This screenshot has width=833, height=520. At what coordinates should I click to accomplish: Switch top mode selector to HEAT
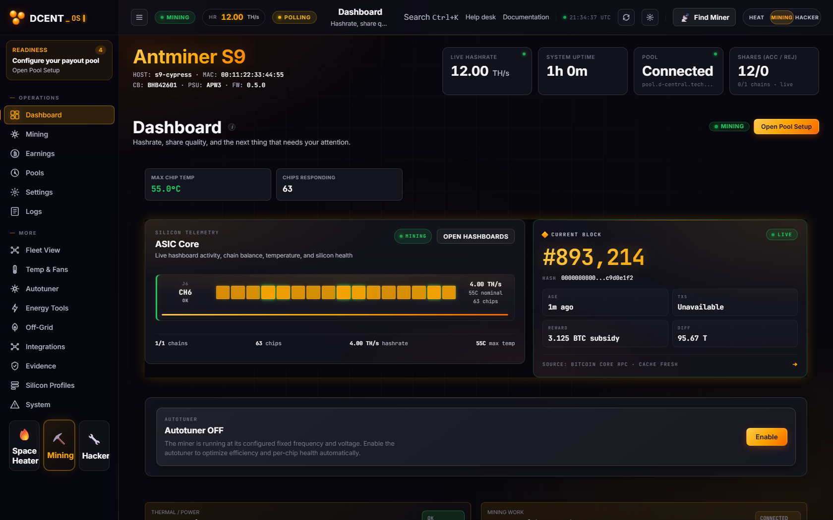tap(756, 17)
